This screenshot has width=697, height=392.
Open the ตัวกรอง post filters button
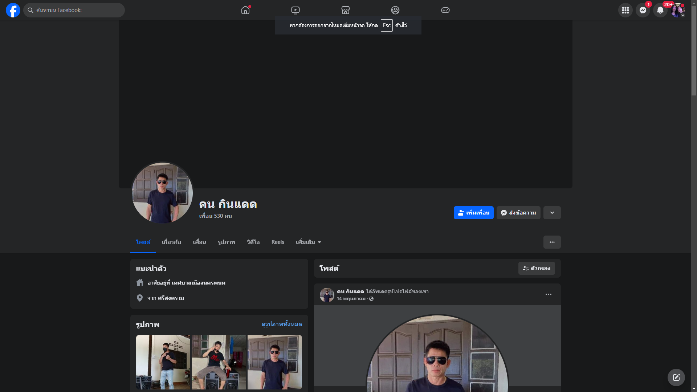(536, 268)
